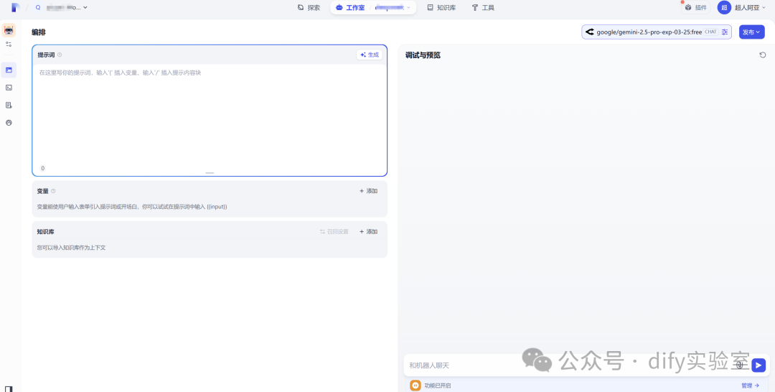Image resolution: width=775 pixels, height=392 pixels.
Task: Open the logs and annotations sidebar icon
Action: point(9,106)
